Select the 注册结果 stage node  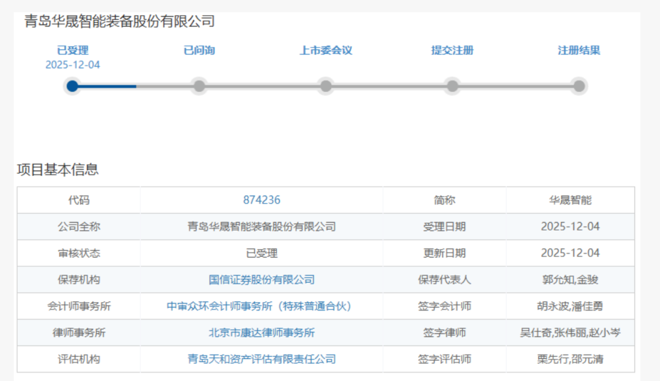click(x=578, y=86)
